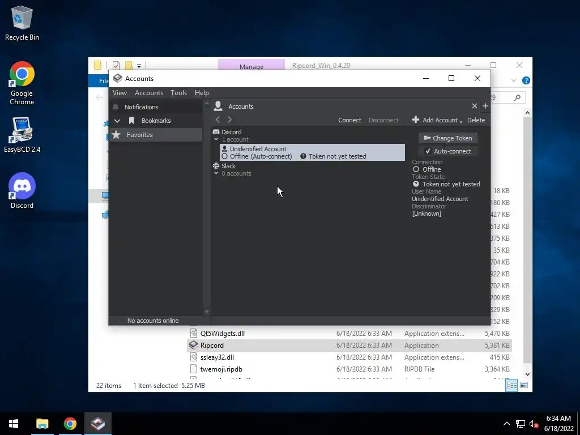Delete the selected account

coord(476,120)
